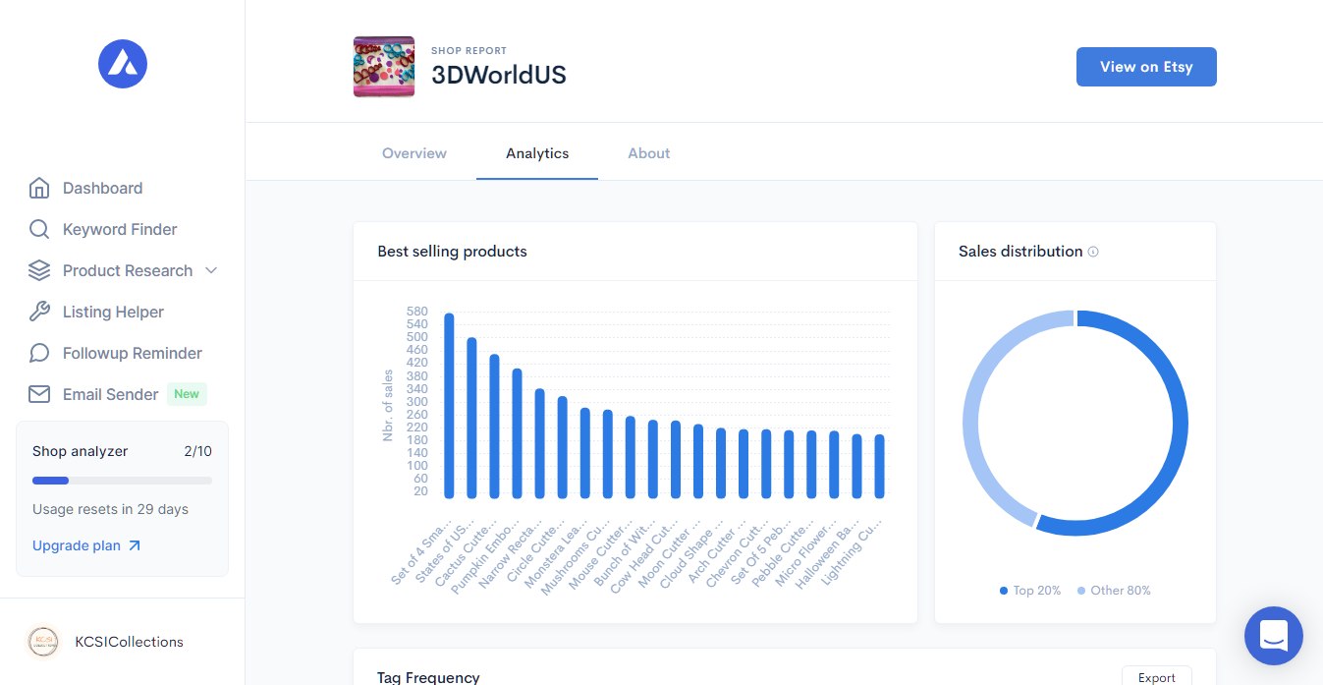Click the 3DWorldUS shop title
The width and height of the screenshot is (1323, 685).
(499, 75)
